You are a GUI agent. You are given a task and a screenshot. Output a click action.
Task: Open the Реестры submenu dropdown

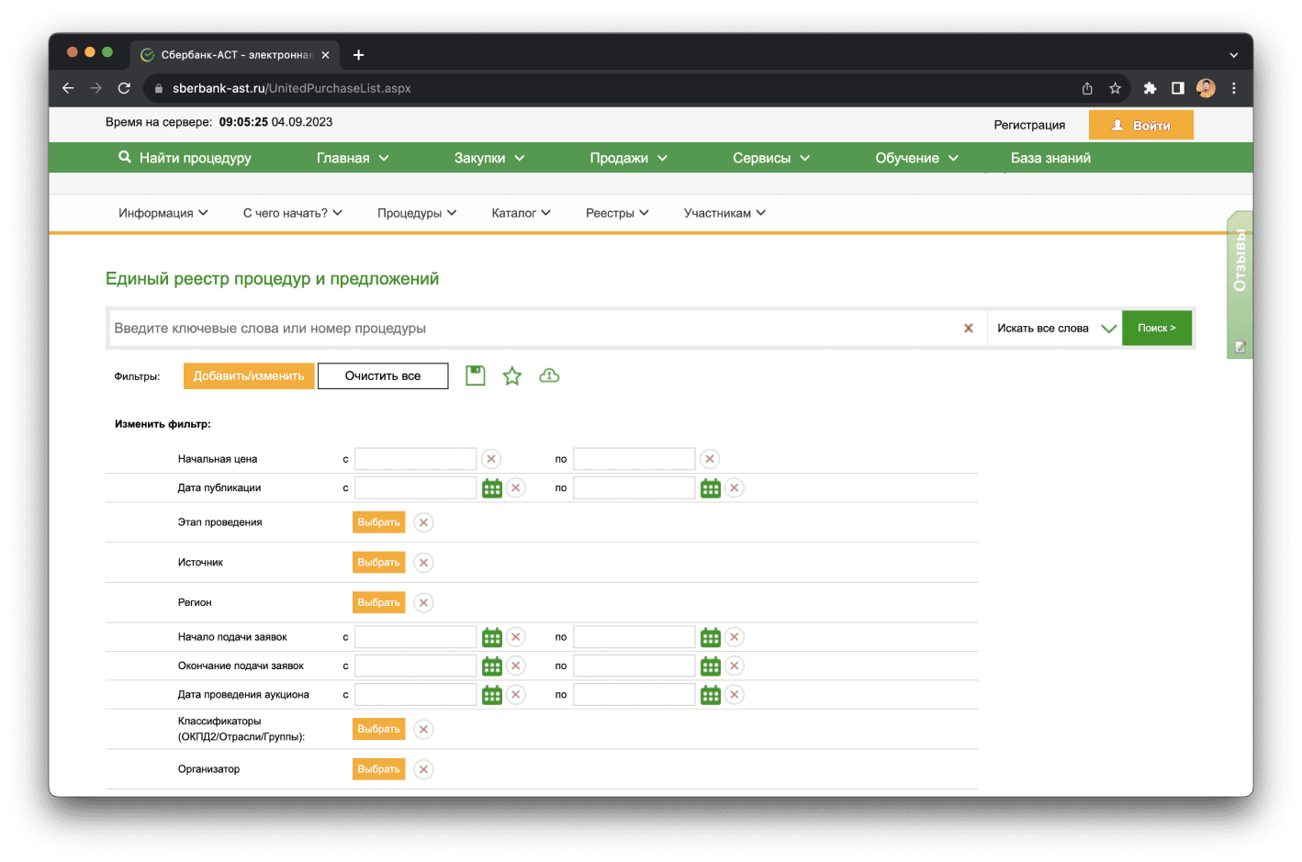point(617,213)
